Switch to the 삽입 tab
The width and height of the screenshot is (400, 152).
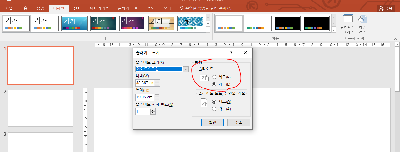click(40, 8)
